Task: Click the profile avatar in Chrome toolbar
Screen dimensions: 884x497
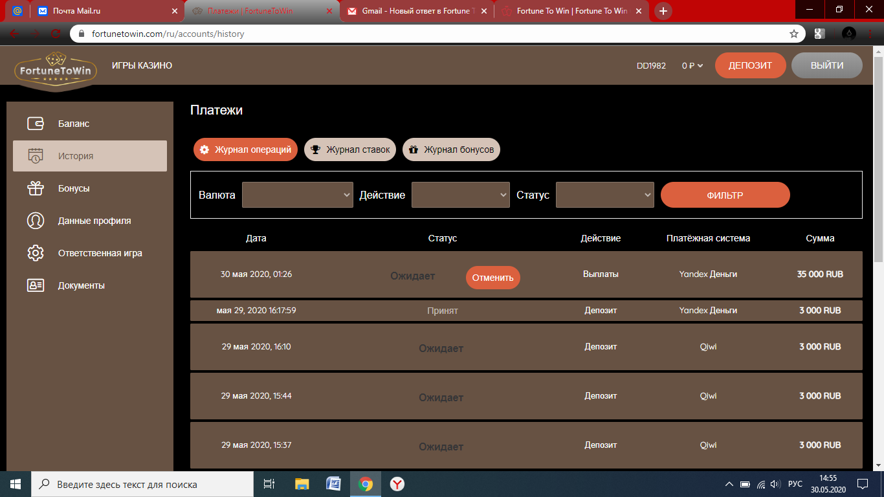Action: click(x=849, y=34)
